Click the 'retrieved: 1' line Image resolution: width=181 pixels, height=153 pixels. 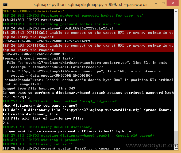click(x=34, y=20)
